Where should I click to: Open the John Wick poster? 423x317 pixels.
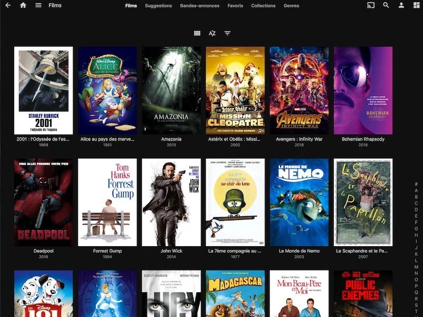[171, 202]
